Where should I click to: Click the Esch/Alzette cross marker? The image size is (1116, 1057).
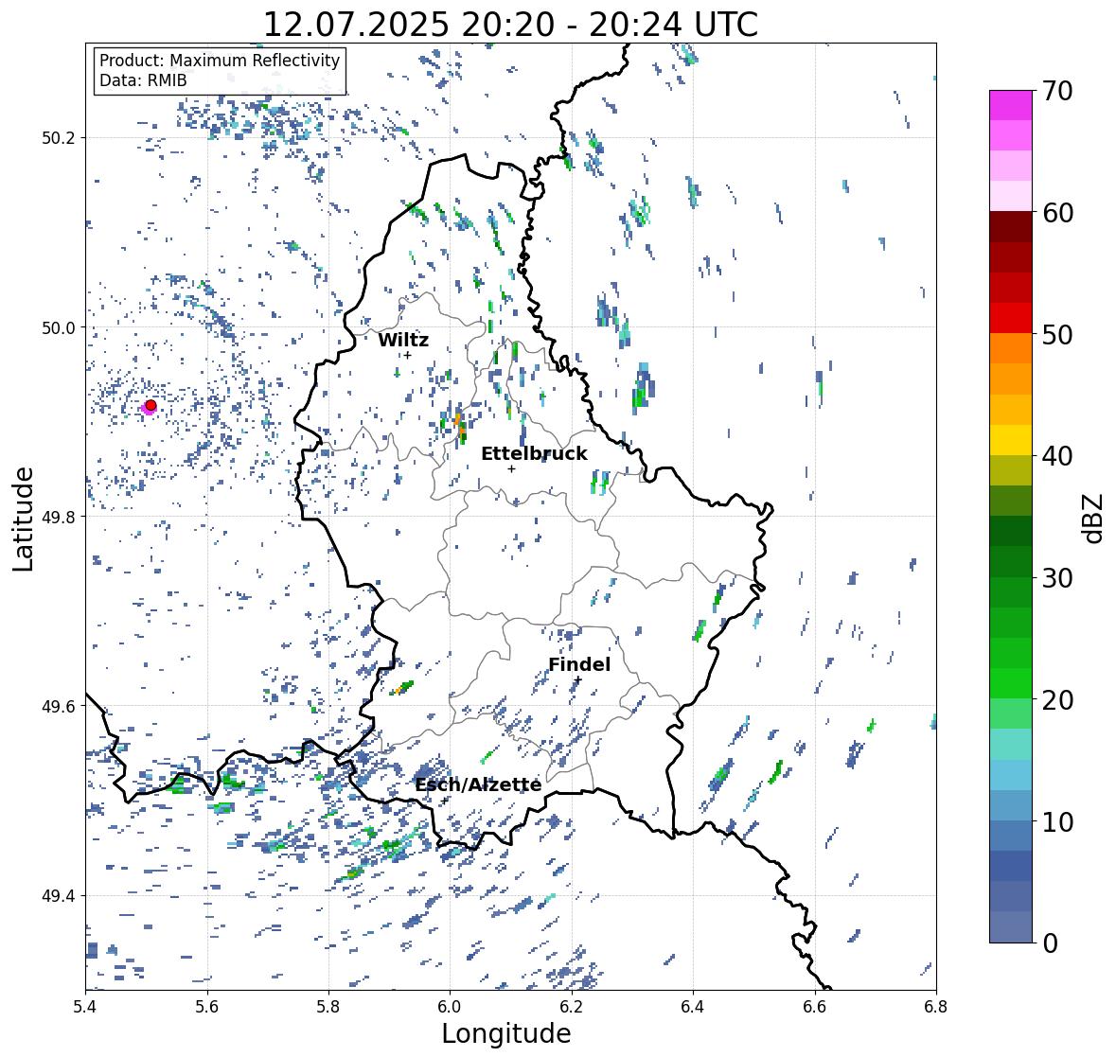pyautogui.click(x=444, y=801)
